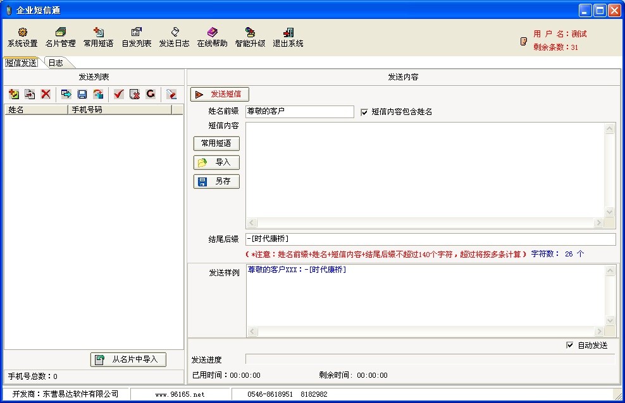Uncheck the 自动发送 checkbox
This screenshot has height=403, width=625.
570,346
